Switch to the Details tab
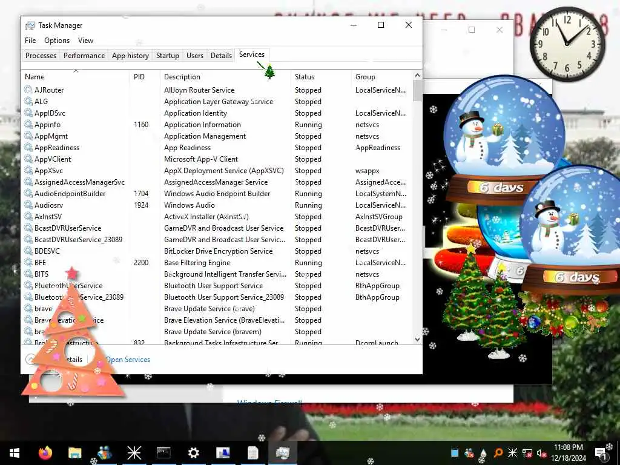 [221, 55]
